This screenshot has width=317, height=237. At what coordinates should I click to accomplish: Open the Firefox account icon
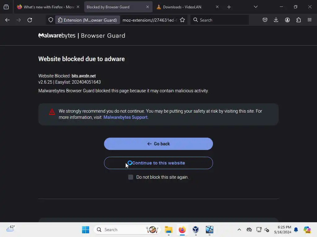coord(287,20)
